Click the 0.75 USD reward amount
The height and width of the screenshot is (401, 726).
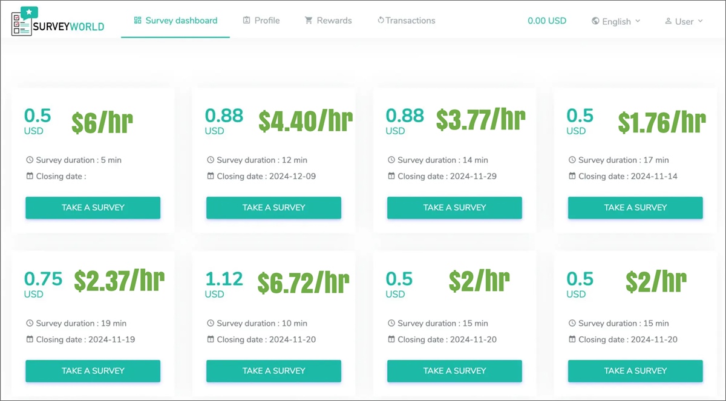click(43, 279)
